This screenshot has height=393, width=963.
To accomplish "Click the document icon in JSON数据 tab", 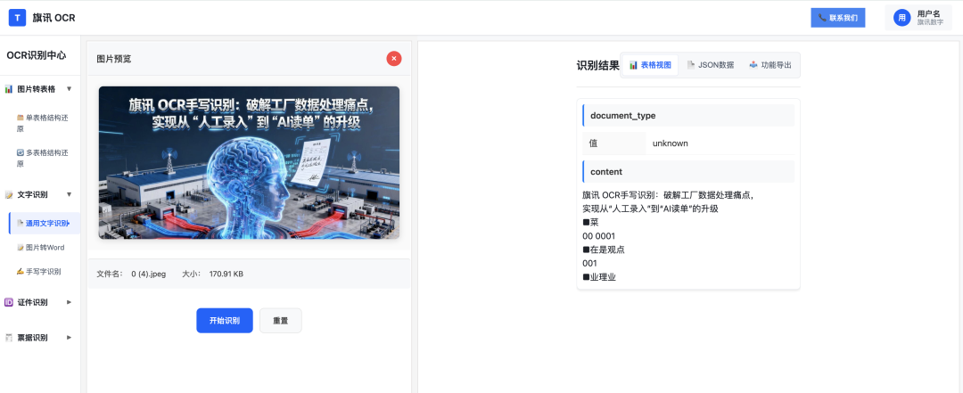I will [x=691, y=65].
